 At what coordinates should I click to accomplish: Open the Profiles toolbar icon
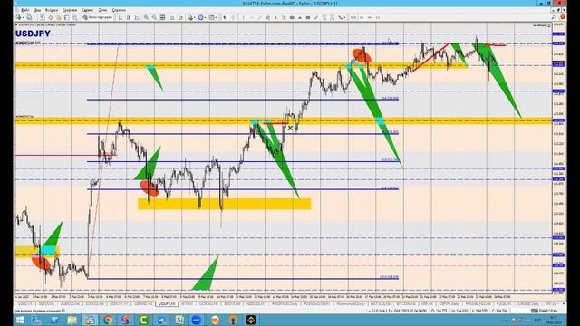coord(29,17)
